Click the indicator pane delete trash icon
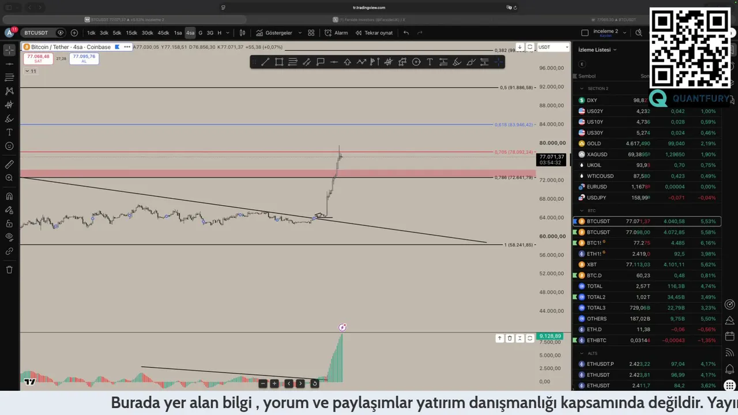738x415 pixels. tap(510, 338)
